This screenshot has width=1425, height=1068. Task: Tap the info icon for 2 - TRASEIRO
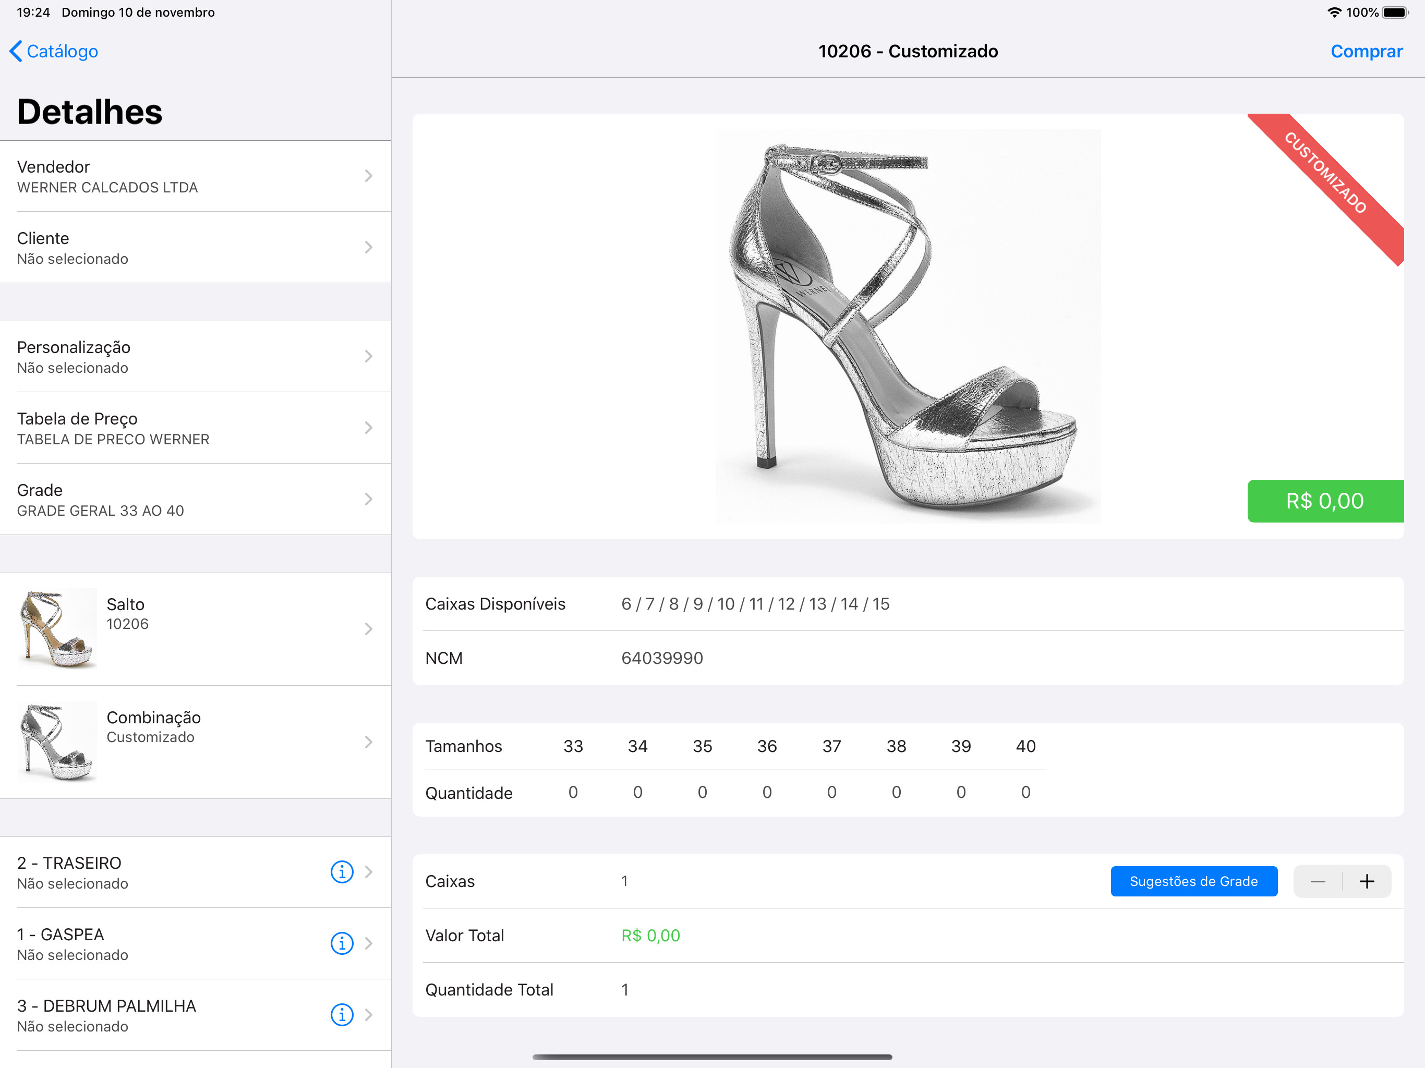coord(342,871)
